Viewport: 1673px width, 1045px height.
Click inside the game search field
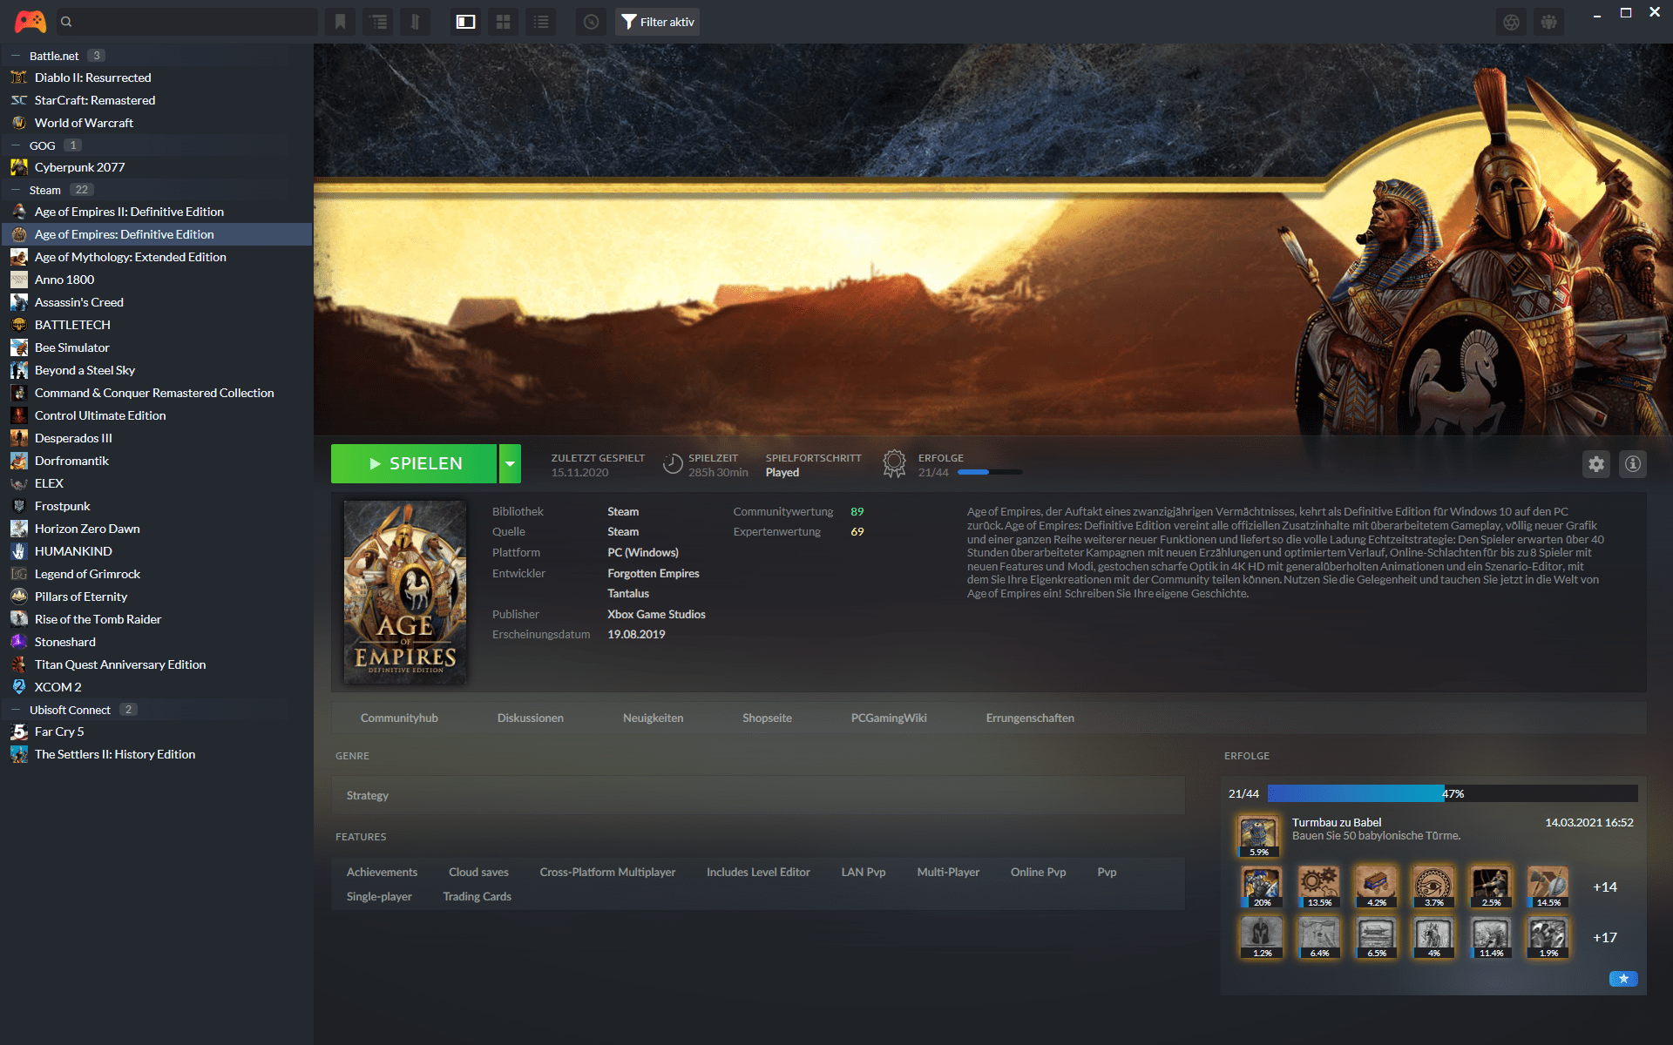tap(187, 22)
